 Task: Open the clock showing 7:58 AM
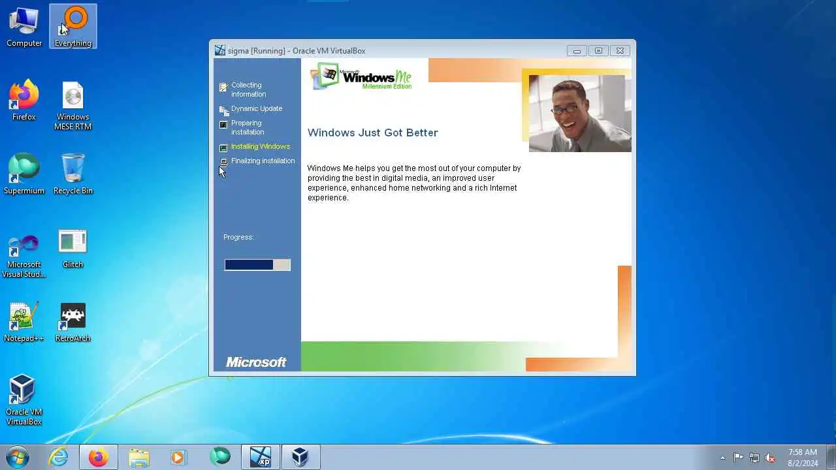click(x=803, y=457)
